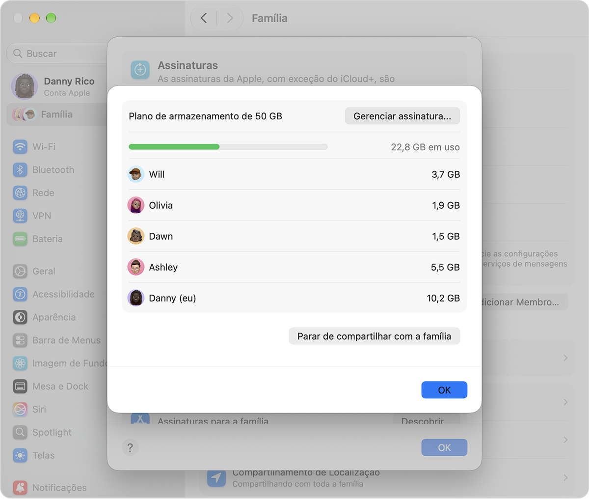Viewport: 589px width, 499px height.
Task: Click Parar de compartilhar com a família
Action: [375, 336]
